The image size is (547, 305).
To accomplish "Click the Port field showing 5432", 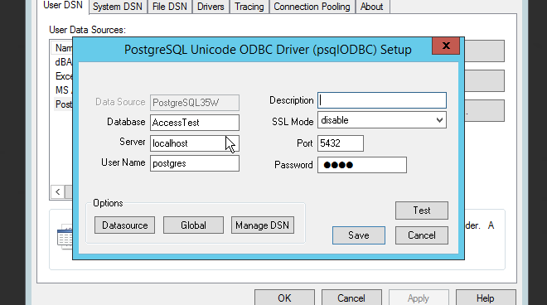I will 341,143.
